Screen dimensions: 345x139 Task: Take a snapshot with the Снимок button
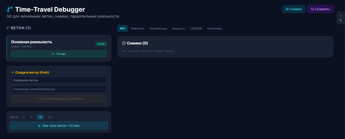(x=294, y=9)
